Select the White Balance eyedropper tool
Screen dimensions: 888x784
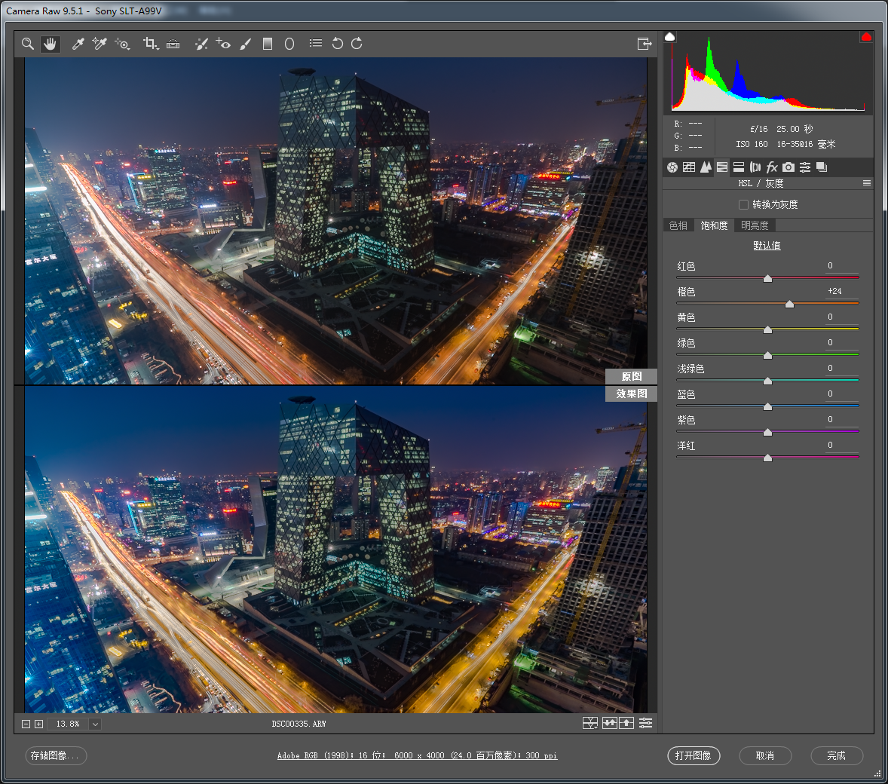(78, 44)
